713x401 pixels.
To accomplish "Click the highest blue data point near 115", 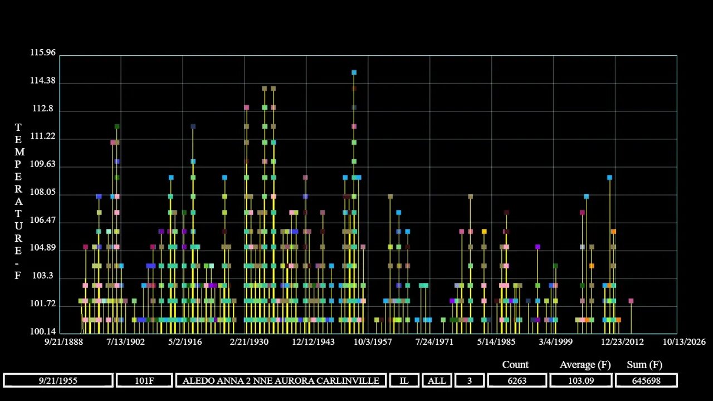I will tap(354, 72).
